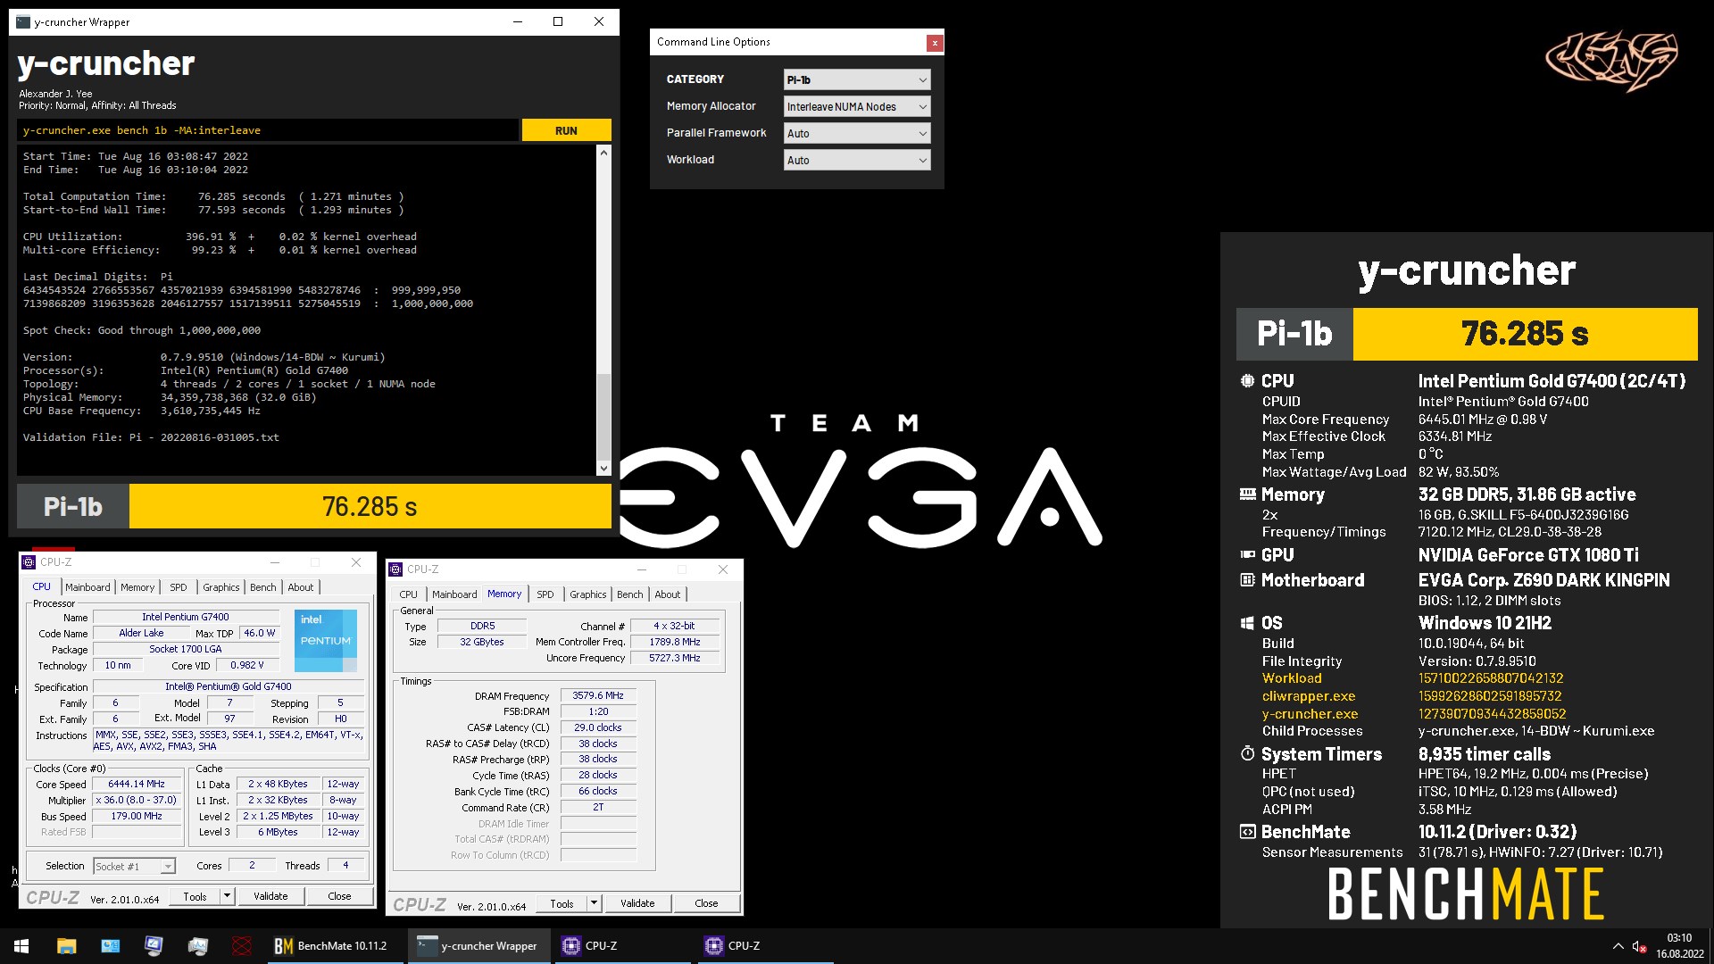Click the RUN button in y-cruncher Wrapper
Viewport: 1714px width, 964px height.
[566, 130]
